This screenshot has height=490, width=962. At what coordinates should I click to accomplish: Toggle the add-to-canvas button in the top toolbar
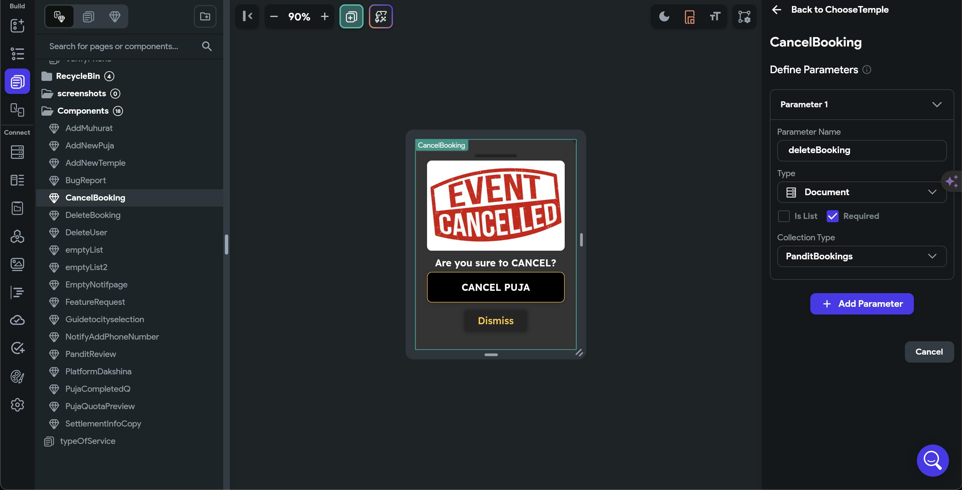tap(351, 16)
